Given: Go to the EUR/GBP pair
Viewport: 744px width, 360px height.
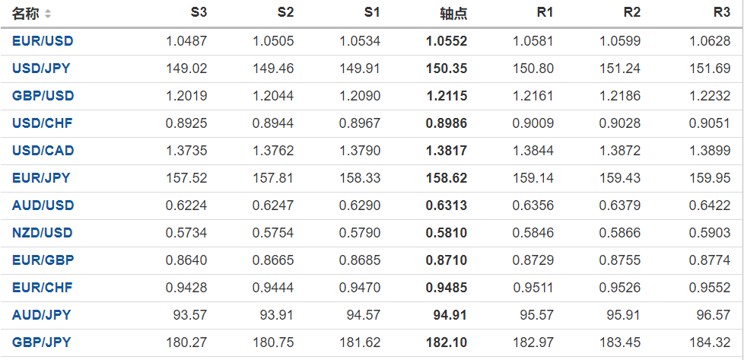Looking at the screenshot, I should (43, 260).
